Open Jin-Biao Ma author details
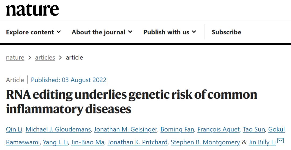Viewport: 291px width, 150px height. coord(88,142)
